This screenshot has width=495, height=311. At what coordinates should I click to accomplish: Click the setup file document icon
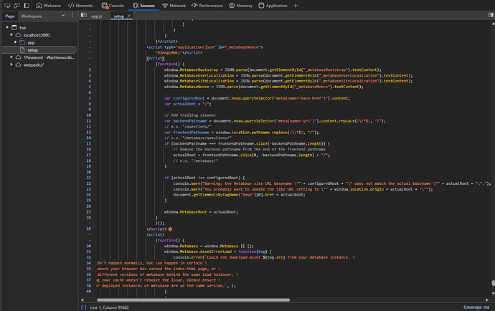coord(22,50)
